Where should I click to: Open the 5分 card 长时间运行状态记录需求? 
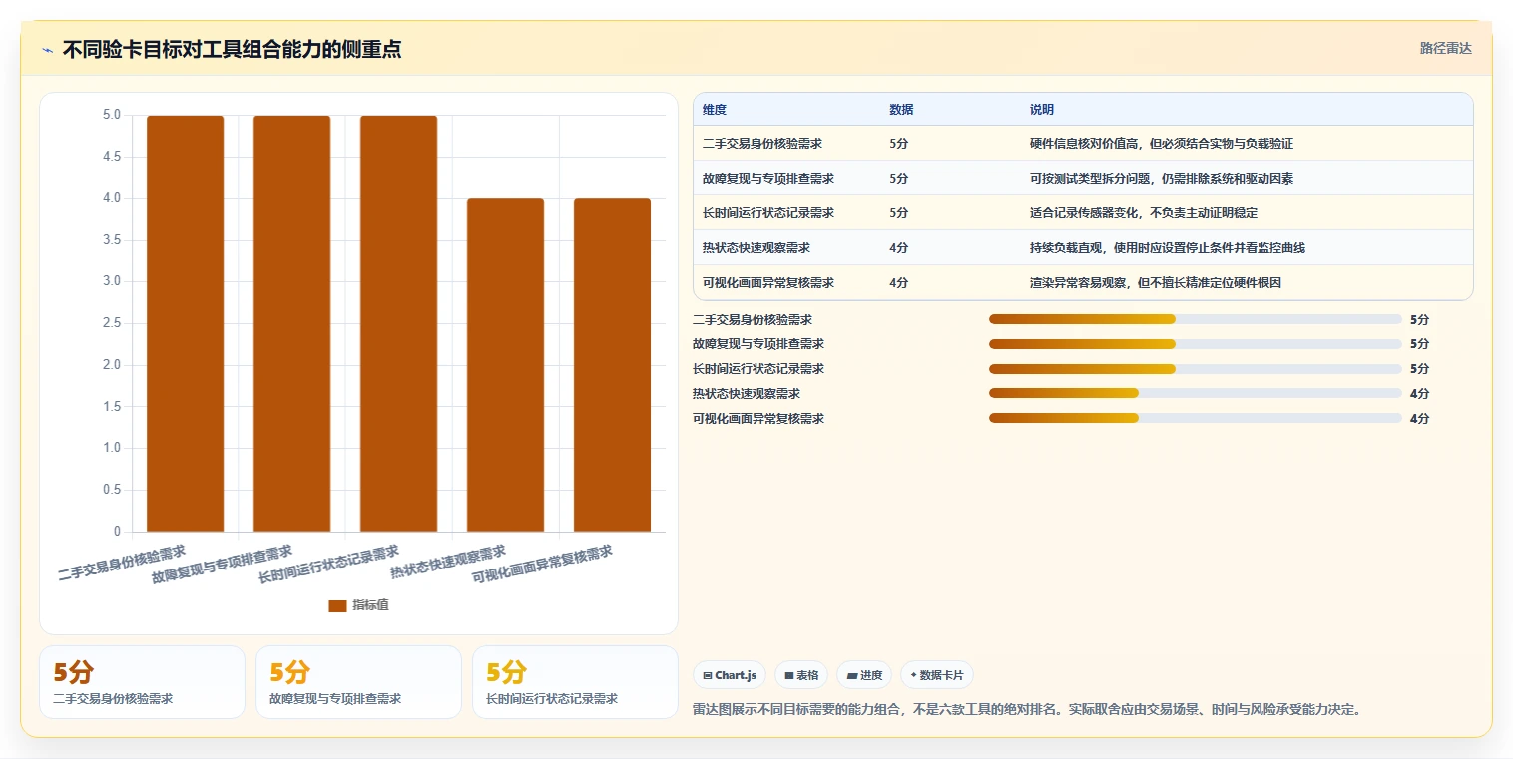tap(575, 682)
